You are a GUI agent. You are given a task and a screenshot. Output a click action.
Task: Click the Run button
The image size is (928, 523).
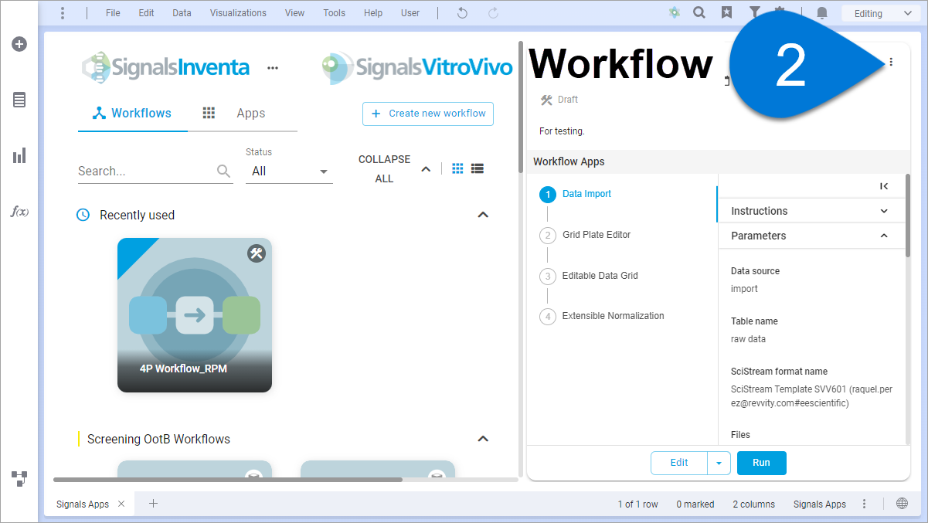click(761, 463)
